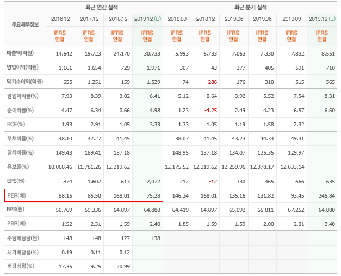Click the red EPS value '-12'
The image size is (341, 276).
(213, 181)
